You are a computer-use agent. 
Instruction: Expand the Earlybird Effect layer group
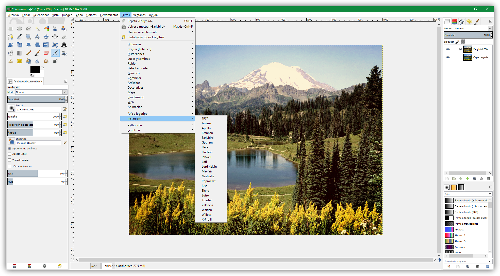pyautogui.click(x=460, y=49)
